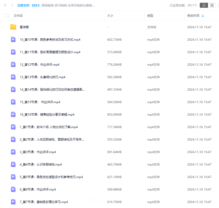Switch to list view mode
The height and width of the screenshot is (208, 219).
coord(204,5)
